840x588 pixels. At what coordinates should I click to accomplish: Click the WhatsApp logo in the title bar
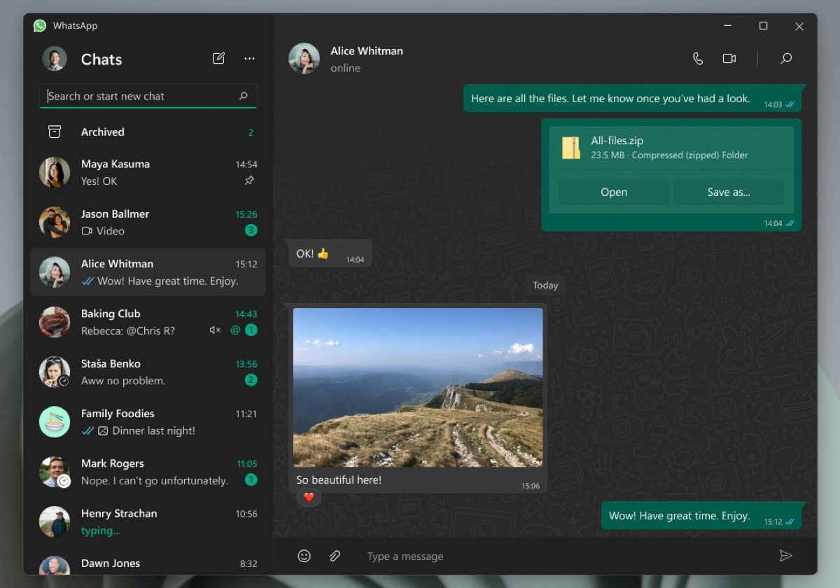pyautogui.click(x=41, y=25)
